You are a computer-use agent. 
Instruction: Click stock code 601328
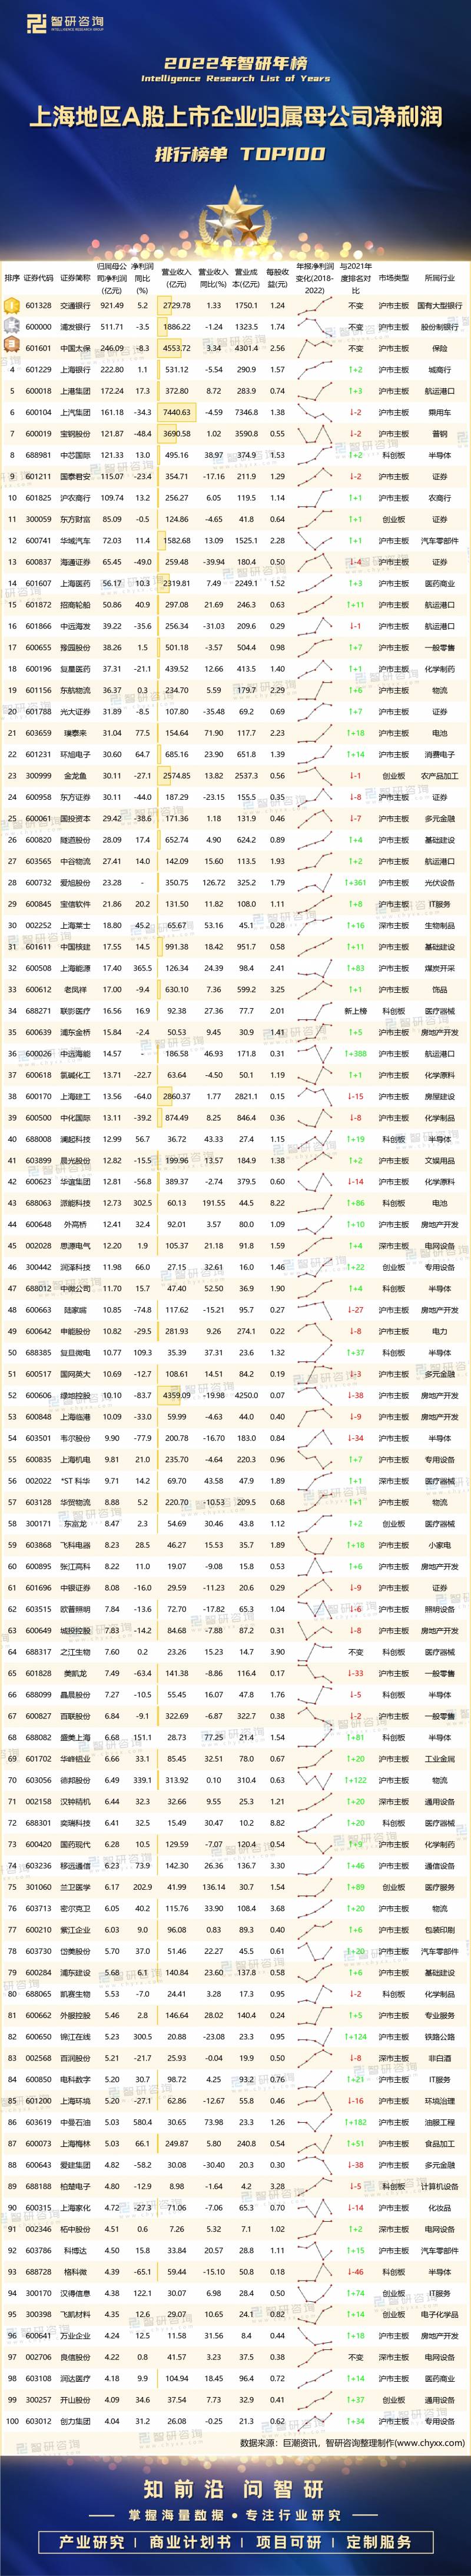click(38, 306)
